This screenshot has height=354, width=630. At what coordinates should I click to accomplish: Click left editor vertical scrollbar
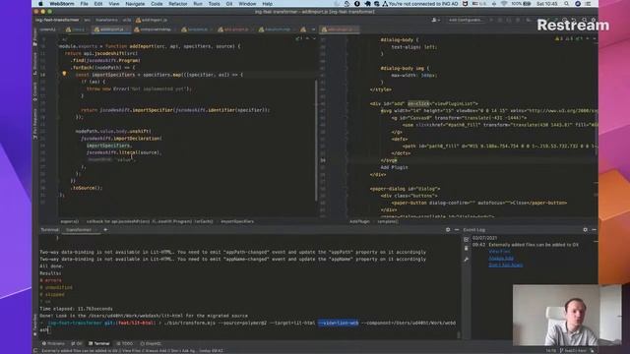(316, 141)
